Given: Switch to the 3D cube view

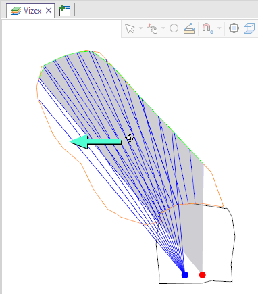Looking at the screenshot, I should tap(249, 28).
